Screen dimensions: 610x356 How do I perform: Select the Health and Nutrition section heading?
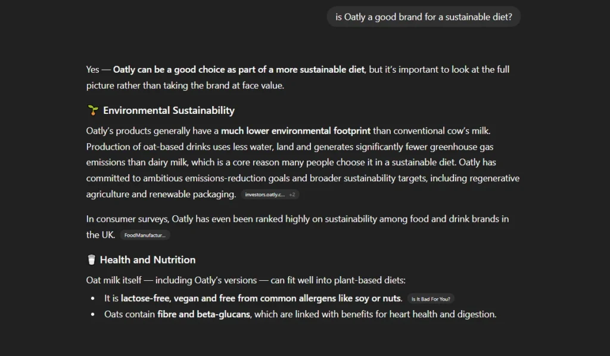click(x=147, y=259)
